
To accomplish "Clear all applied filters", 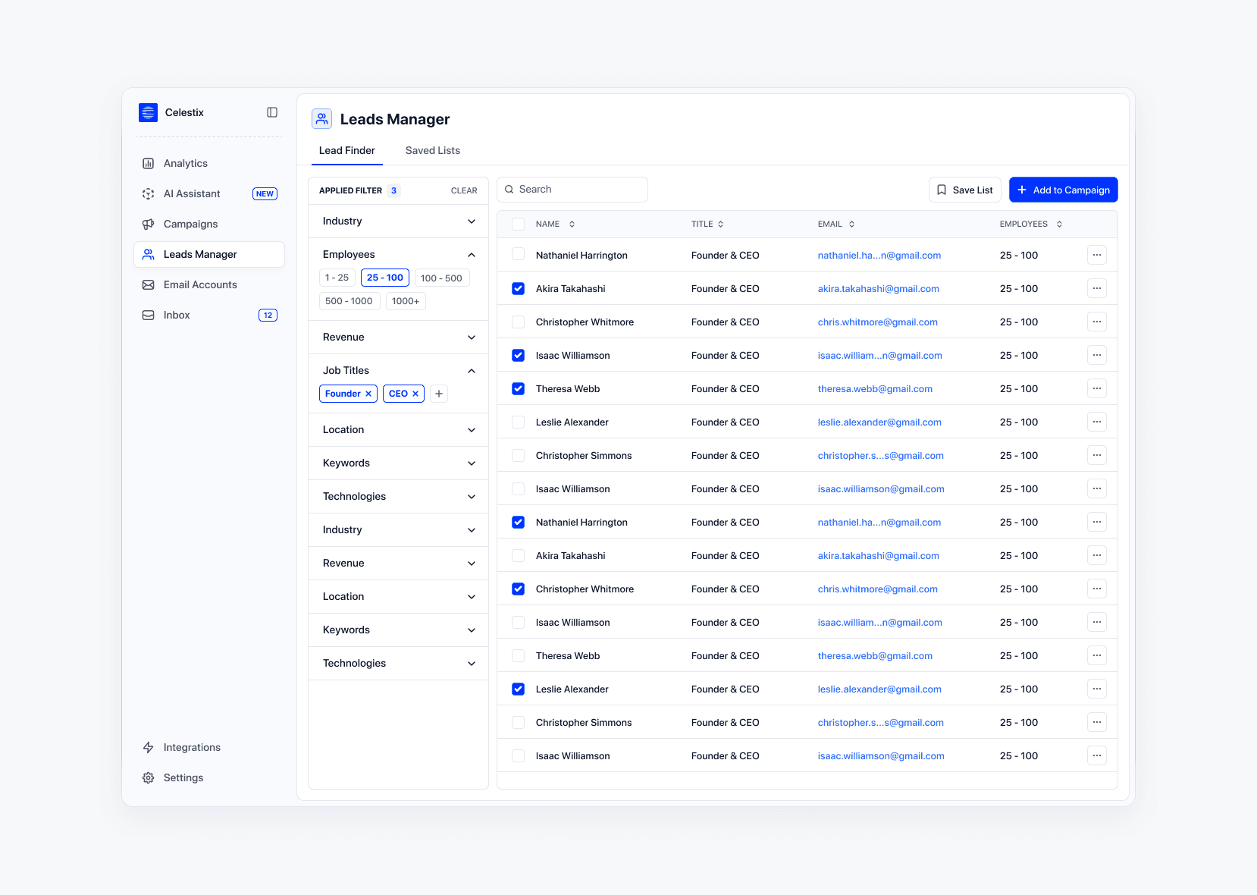I will 464,190.
